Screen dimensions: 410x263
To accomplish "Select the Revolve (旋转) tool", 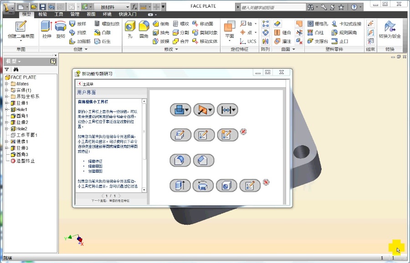I will (61, 30).
